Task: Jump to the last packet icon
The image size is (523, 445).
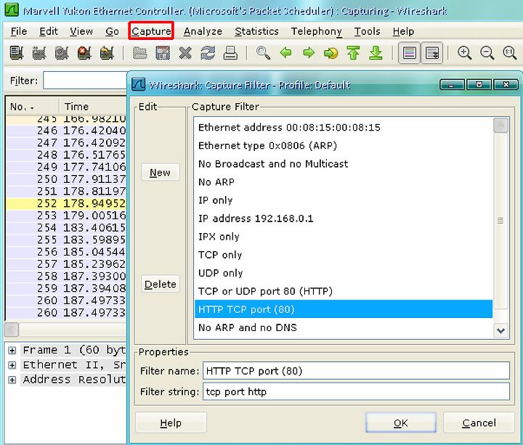Action: 376,53
